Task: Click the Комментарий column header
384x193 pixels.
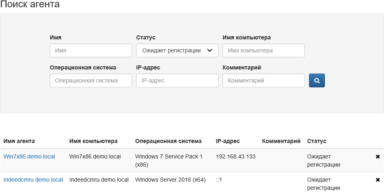Action: click(x=281, y=141)
